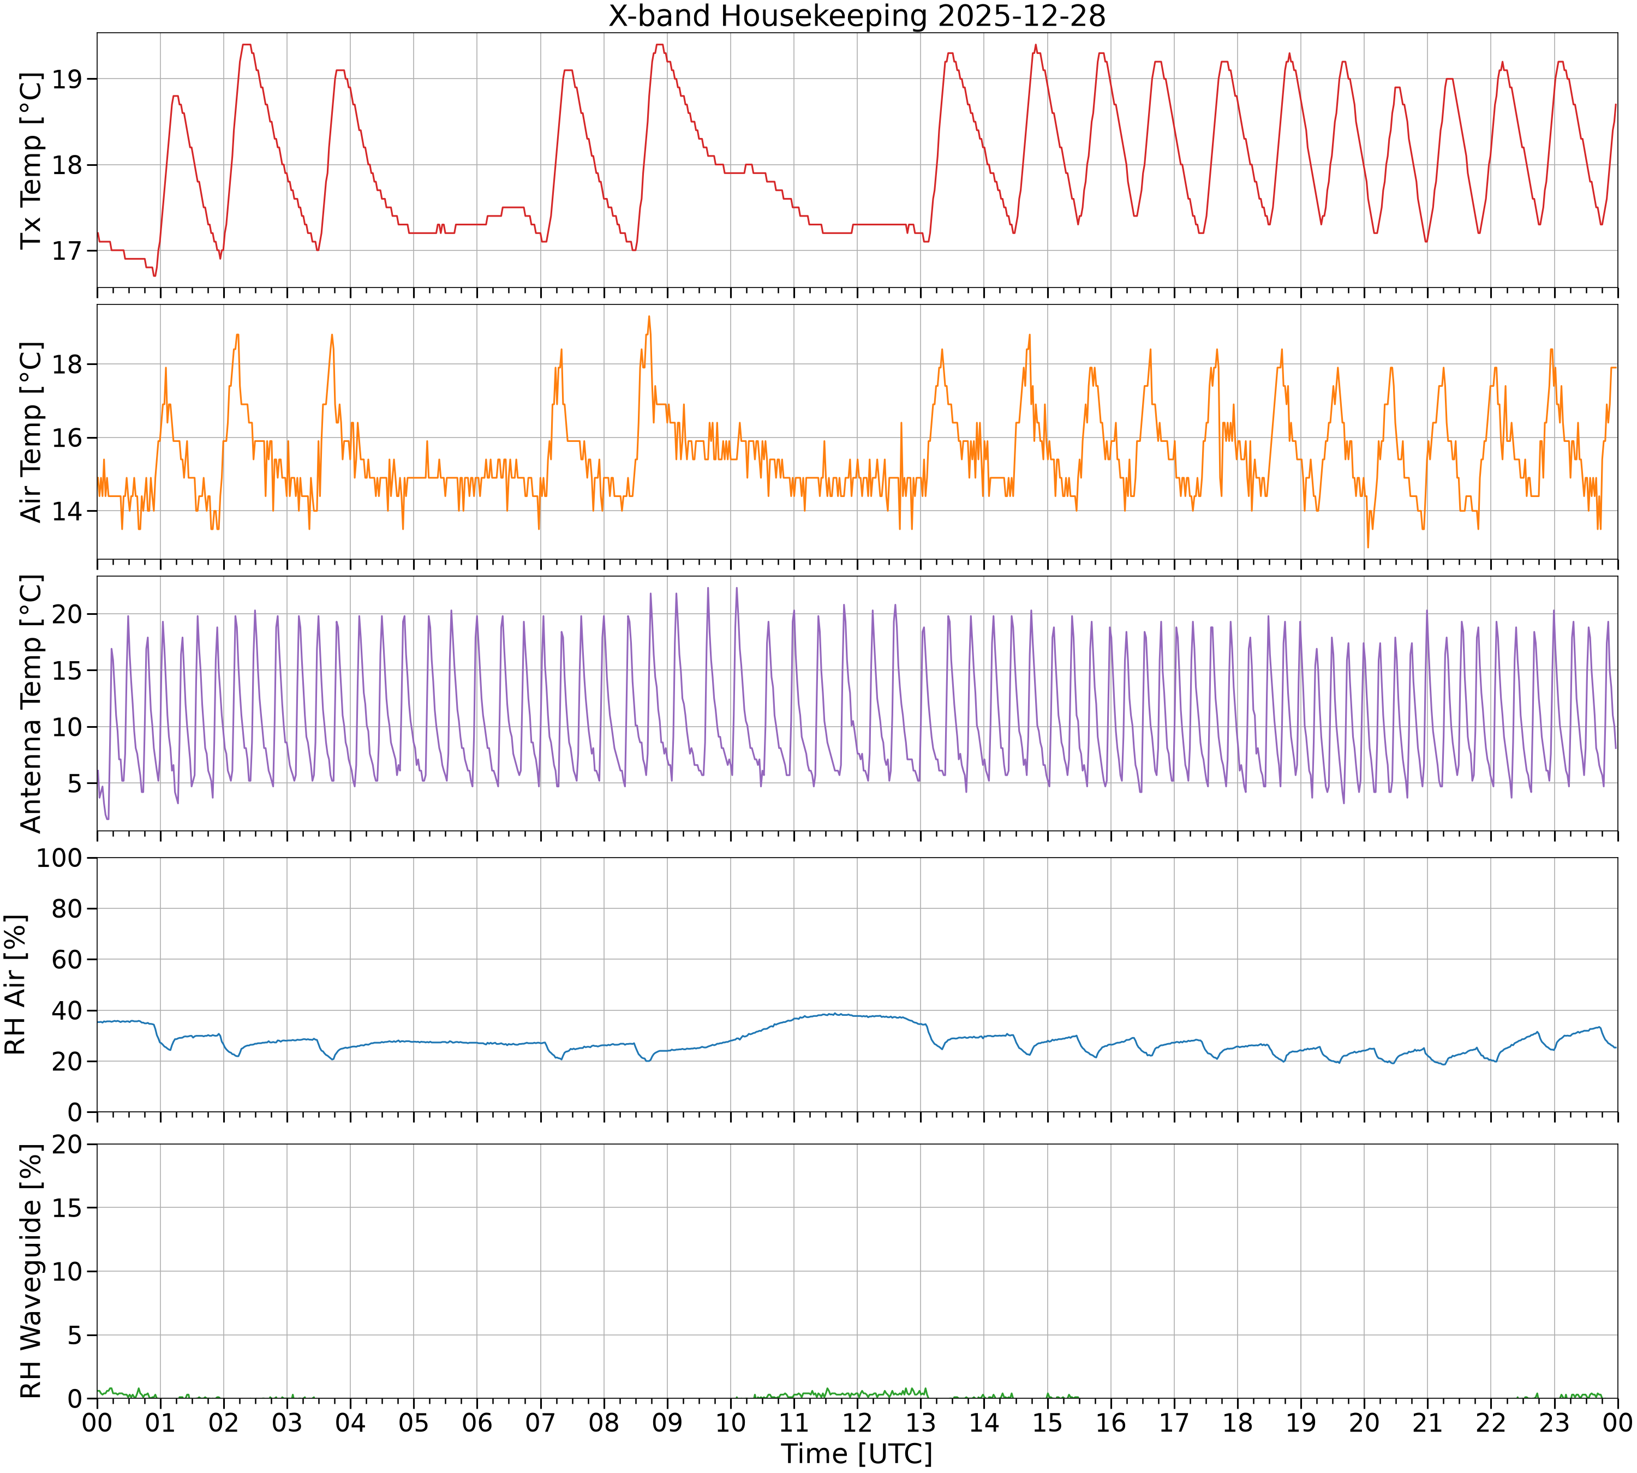The image size is (1637, 1473).
Task: Click the 14 tick on Air Temp axis
Action: pos(67,511)
